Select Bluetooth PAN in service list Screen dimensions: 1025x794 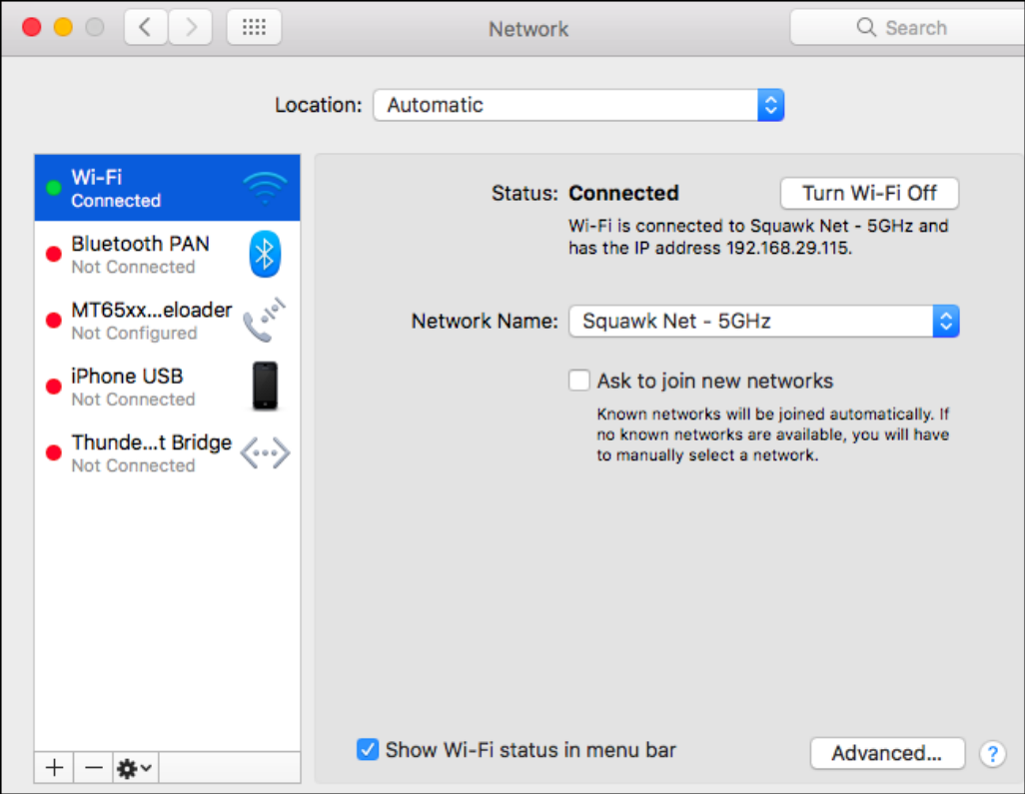click(140, 254)
